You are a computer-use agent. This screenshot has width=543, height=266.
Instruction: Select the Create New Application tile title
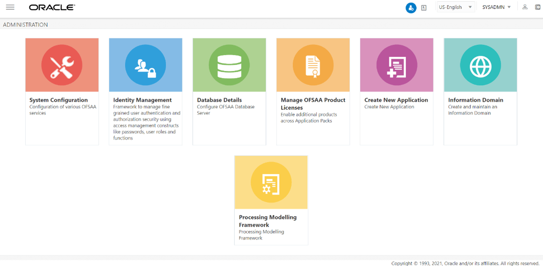point(396,100)
